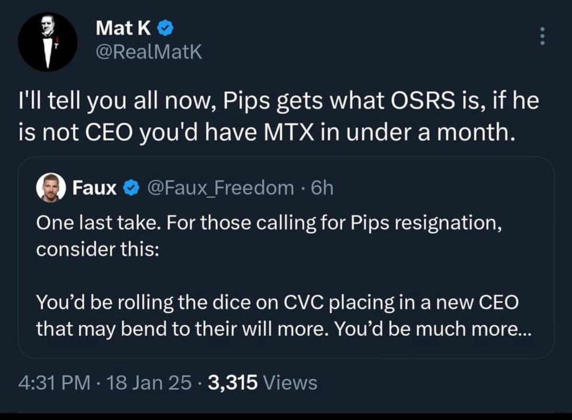Open the three-dot more options menu

[541, 36]
